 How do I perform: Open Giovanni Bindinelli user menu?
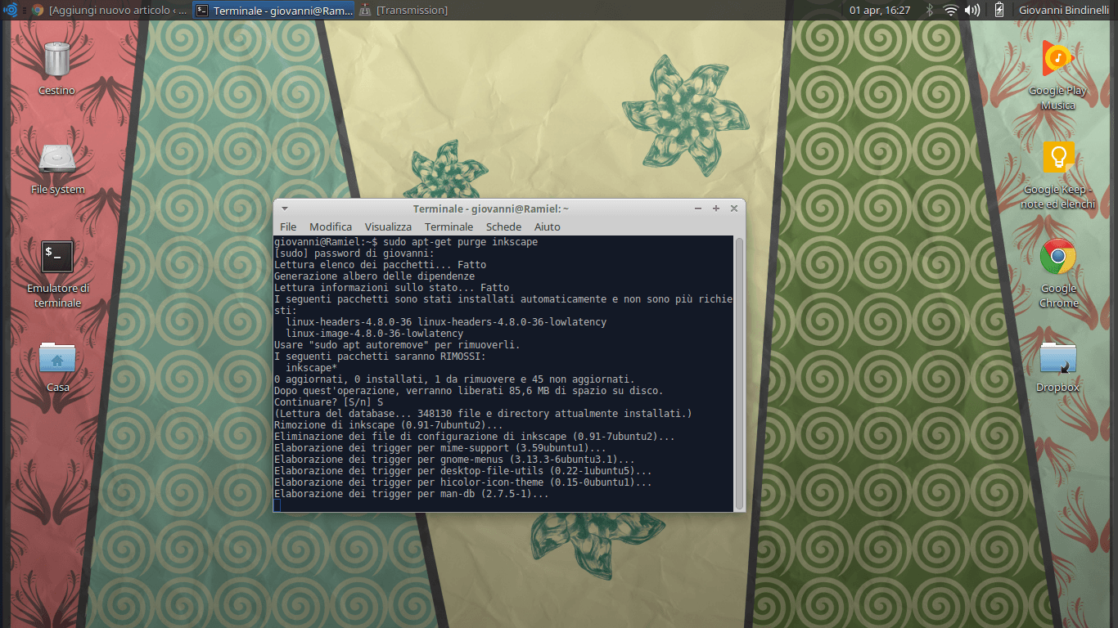tap(1065, 10)
